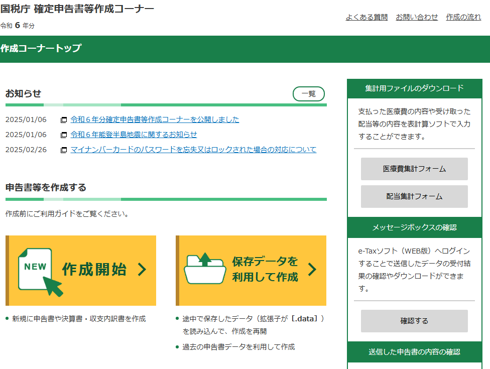490x369 pixels.
Task: Download the 配当集計フォーム
Action: tap(414, 196)
